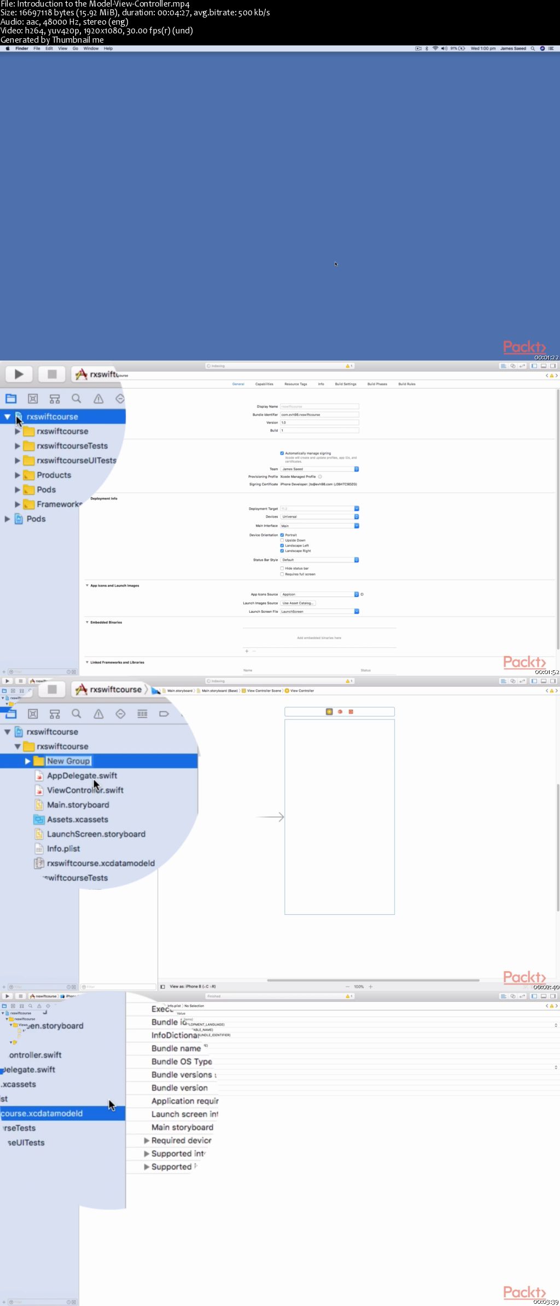The height and width of the screenshot is (1306, 560).
Task: Zoom out the storyboard canvas with the minus icon
Action: tap(347, 986)
